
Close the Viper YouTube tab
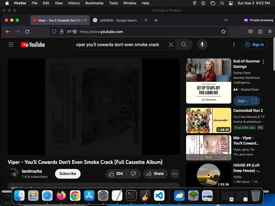85,20
